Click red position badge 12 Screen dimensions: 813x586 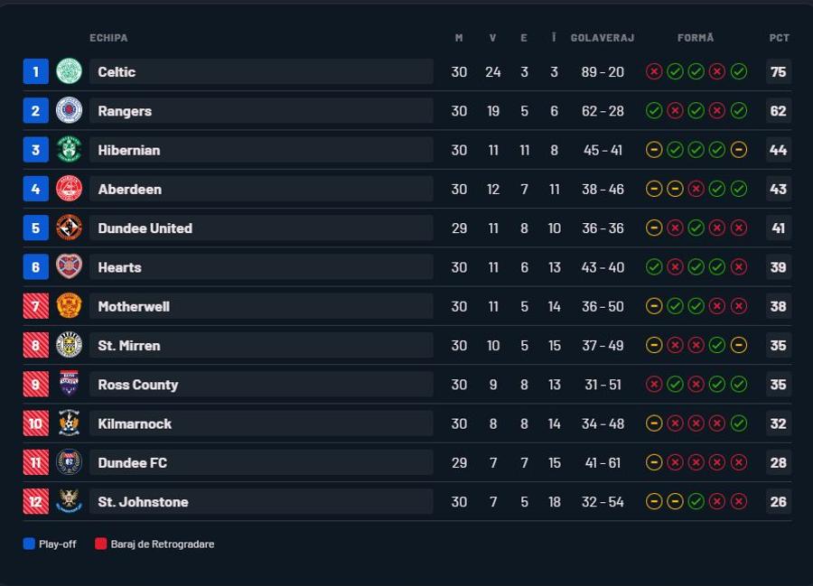tap(36, 501)
